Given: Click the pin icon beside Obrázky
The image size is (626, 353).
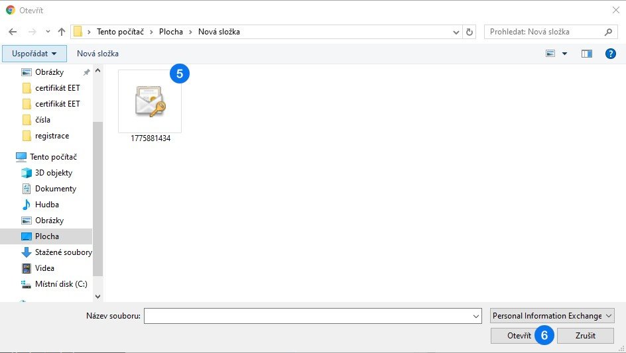Looking at the screenshot, I should (x=87, y=72).
